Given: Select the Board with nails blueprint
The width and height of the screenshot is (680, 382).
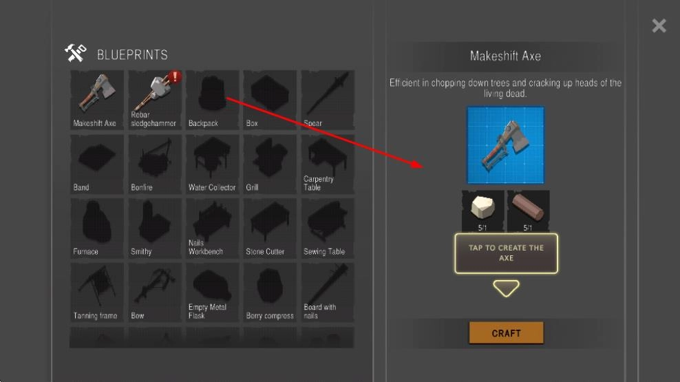Looking at the screenshot, I should [328, 293].
